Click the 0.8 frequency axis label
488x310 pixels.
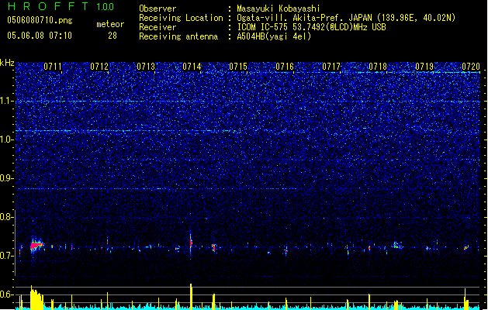pos(6,217)
